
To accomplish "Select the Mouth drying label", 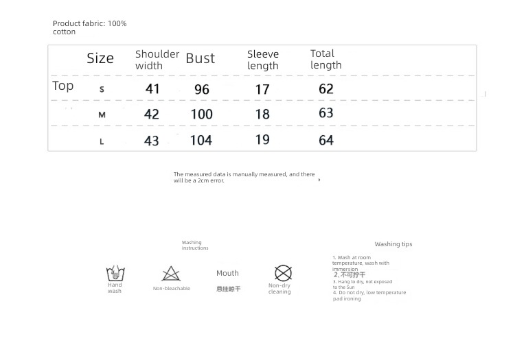I will coord(227,273).
